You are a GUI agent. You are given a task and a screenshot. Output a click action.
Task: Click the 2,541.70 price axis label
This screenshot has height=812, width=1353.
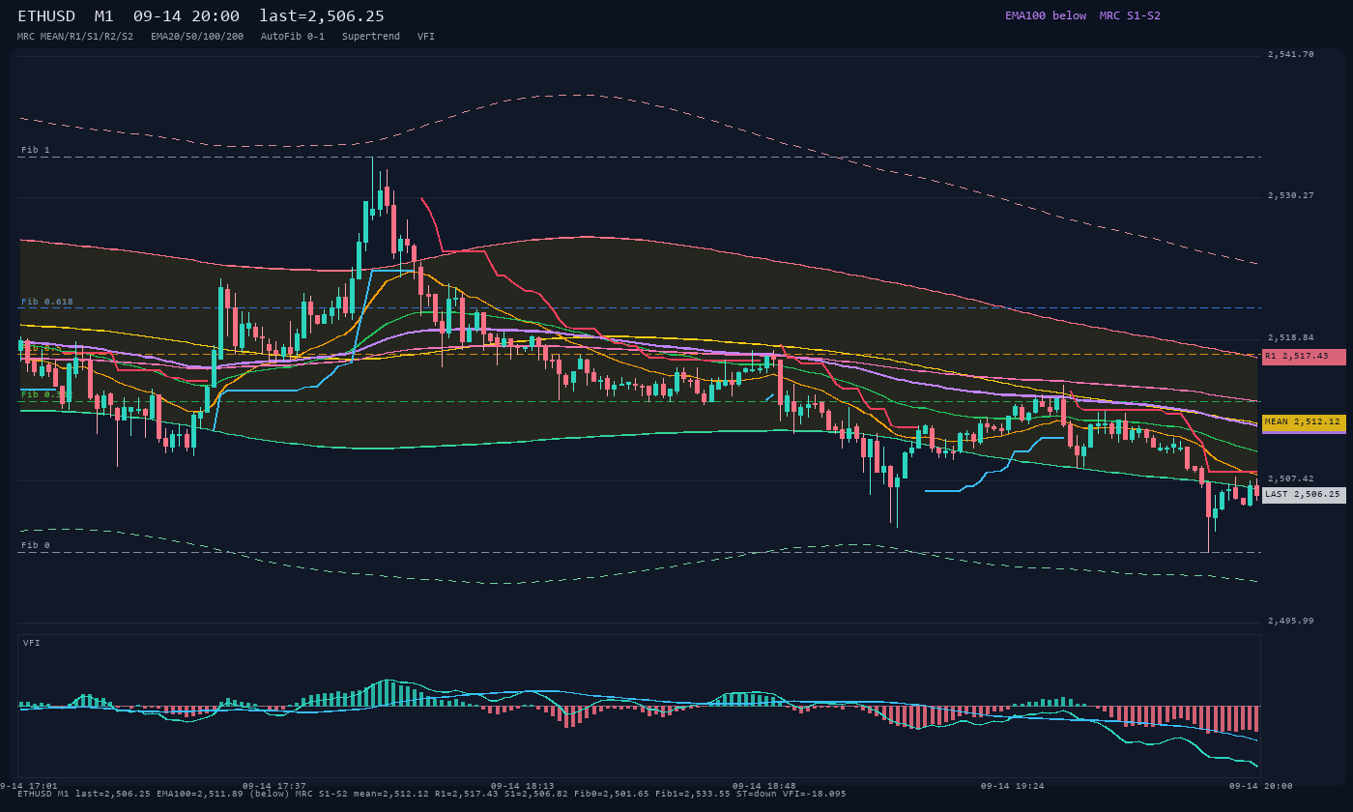click(x=1291, y=54)
